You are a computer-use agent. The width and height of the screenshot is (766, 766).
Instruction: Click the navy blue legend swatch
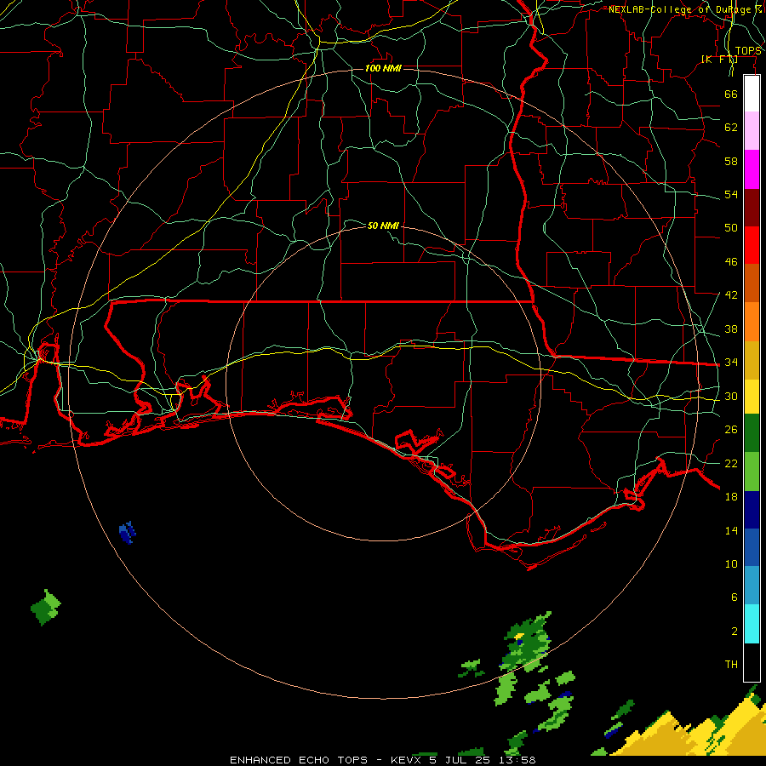coord(752,510)
